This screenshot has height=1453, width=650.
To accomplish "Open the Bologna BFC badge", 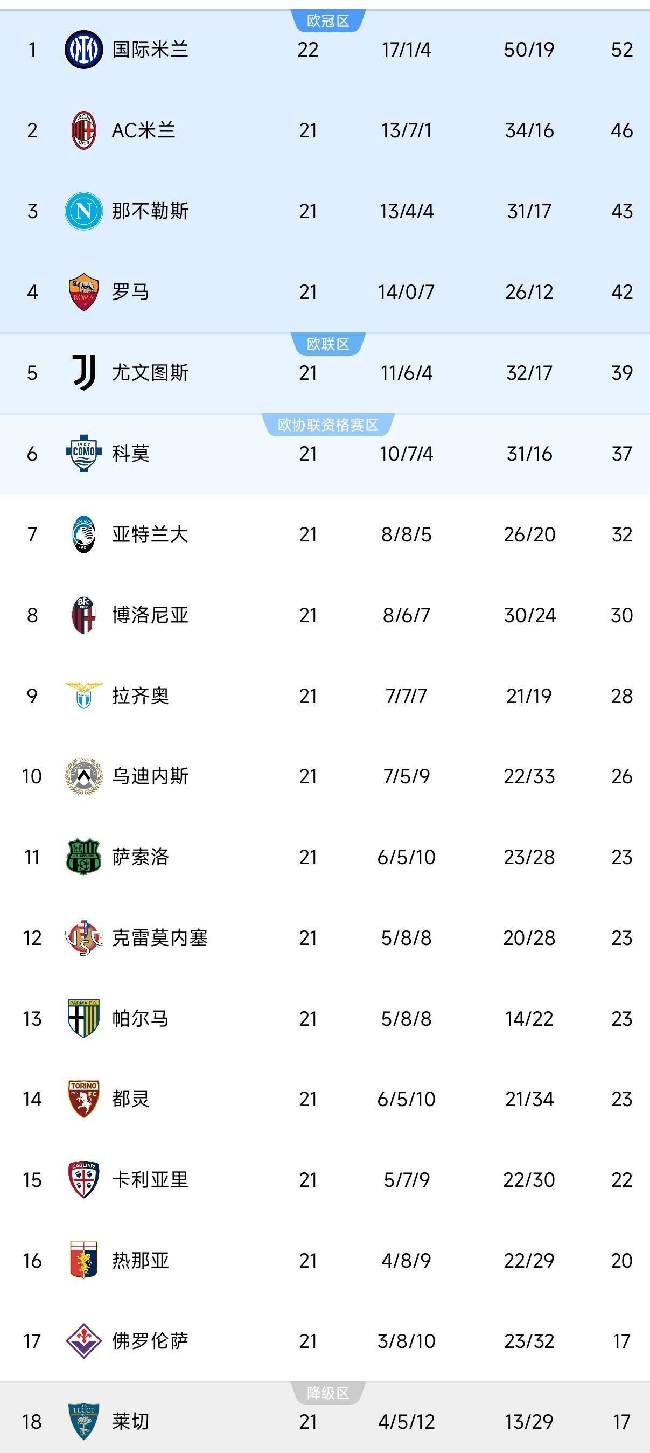I will (83, 615).
